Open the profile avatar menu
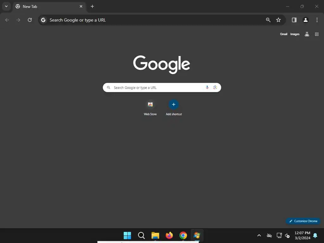Viewport: 324px width, 243px height. pos(306,20)
